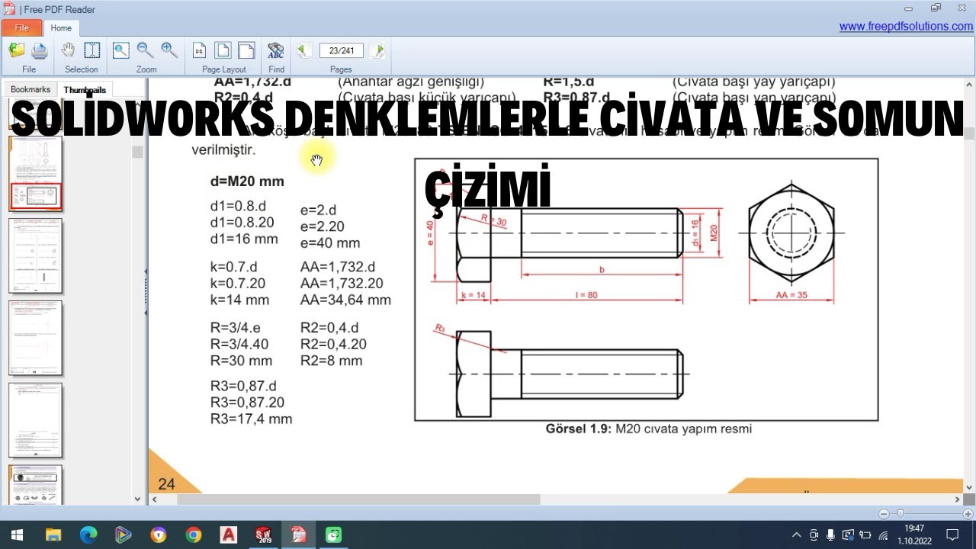Viewport: 976px width, 549px height.
Task: Zoom out with minus magnifier
Action: [145, 50]
